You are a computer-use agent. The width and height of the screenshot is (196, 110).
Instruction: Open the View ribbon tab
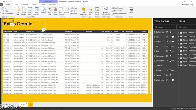[16, 5]
